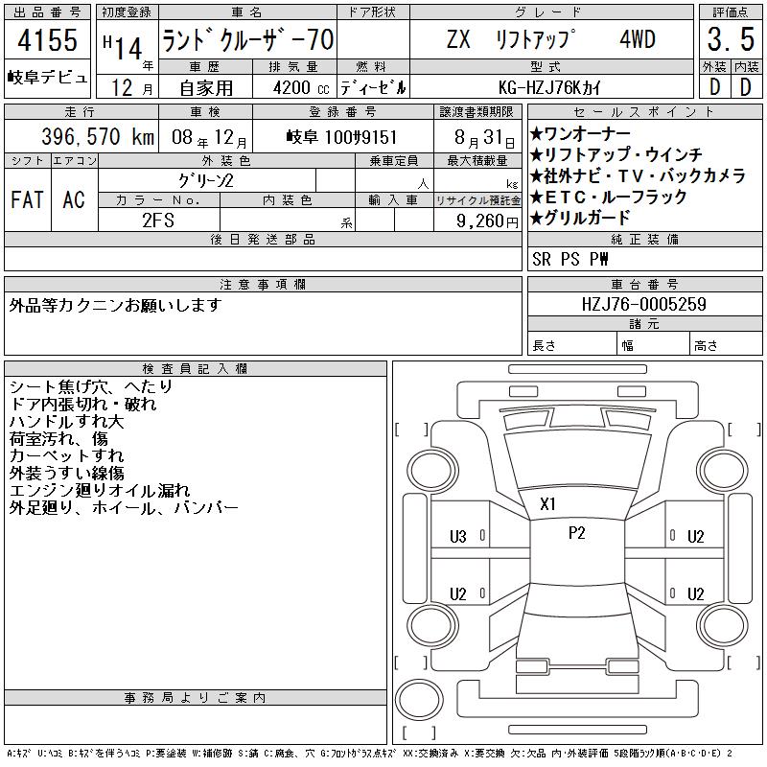Image resolution: width=767 pixels, height=767 pixels.
Task: Click the 長さ dimension field
Action: click(x=571, y=345)
